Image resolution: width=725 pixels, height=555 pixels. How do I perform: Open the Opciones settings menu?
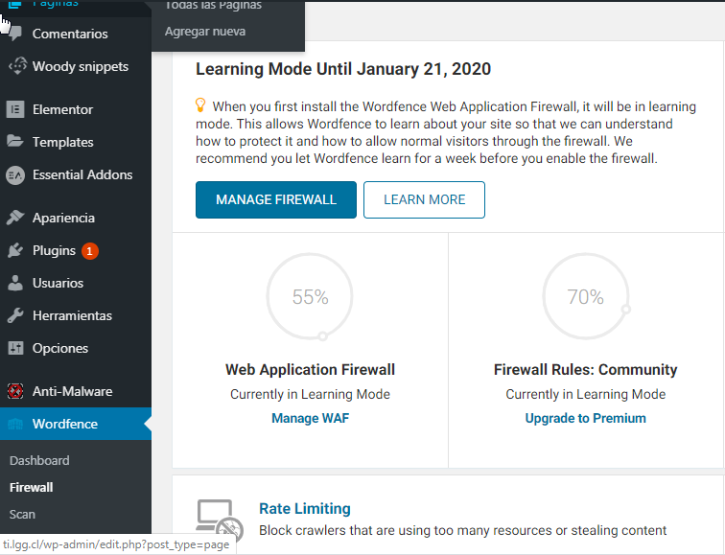tap(59, 349)
